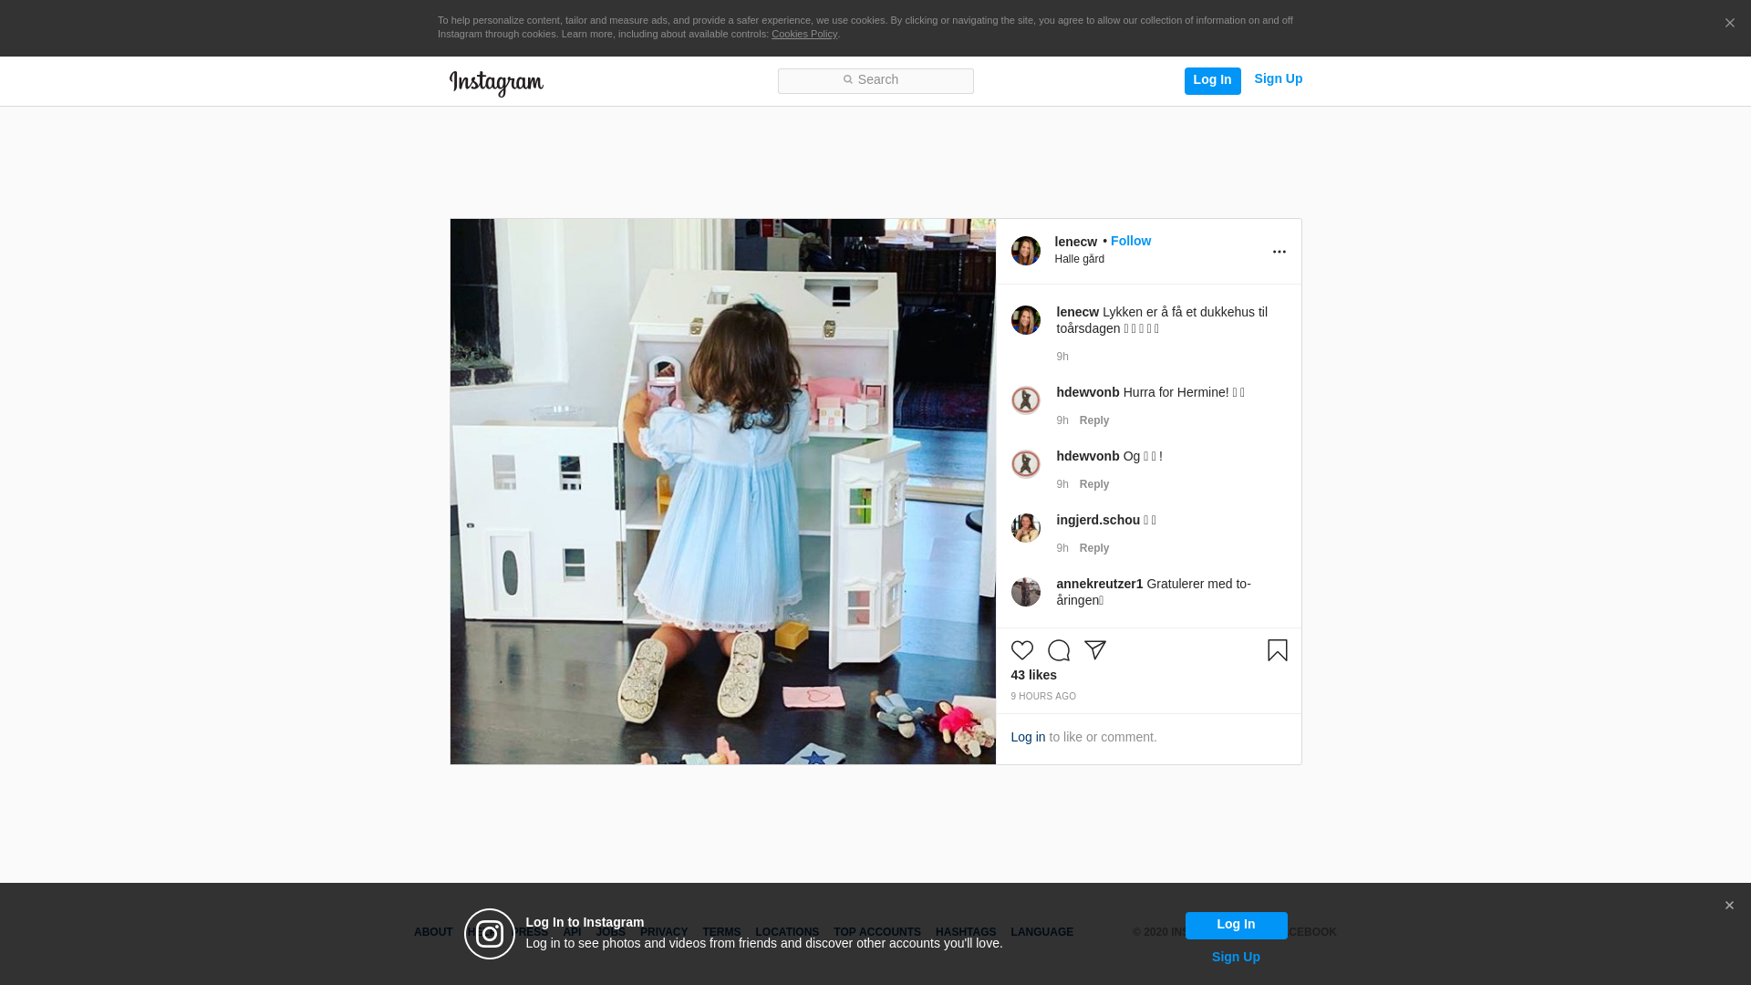1751x985 pixels.
Task: Open the Top Accounts footer link
Action: click(x=876, y=932)
